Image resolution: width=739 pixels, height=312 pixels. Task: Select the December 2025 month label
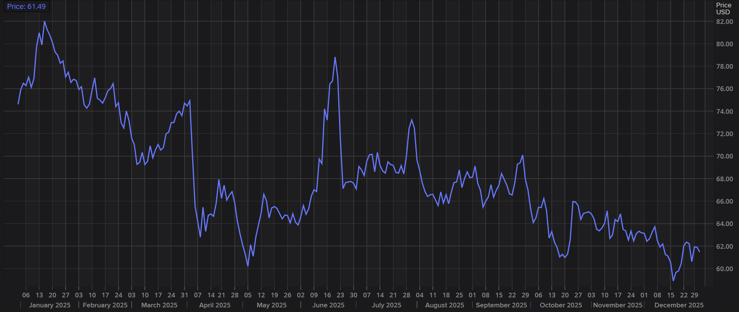[x=679, y=305]
